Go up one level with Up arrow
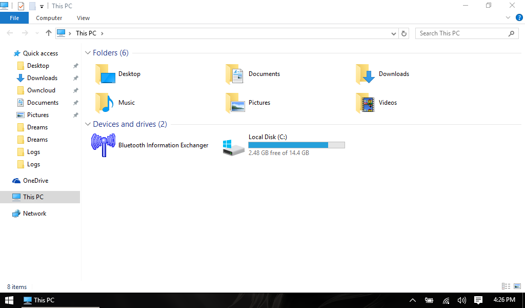 click(49, 33)
